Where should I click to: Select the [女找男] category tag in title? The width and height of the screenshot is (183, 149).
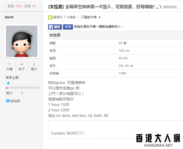[x=56, y=7]
